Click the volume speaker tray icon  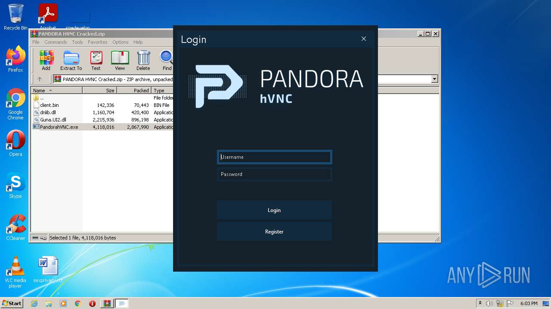coord(489,303)
